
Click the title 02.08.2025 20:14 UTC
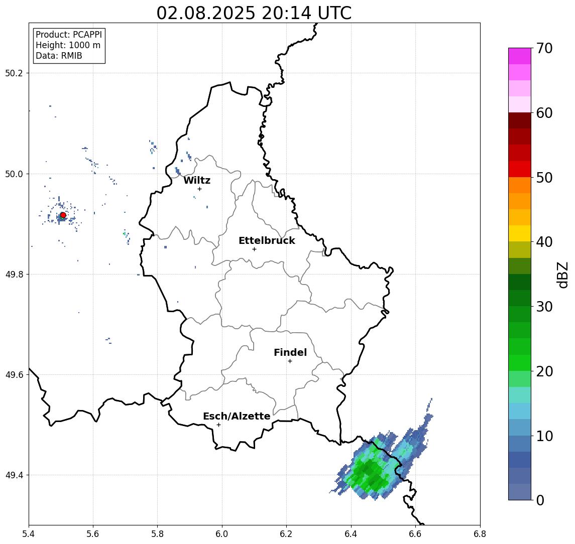point(254,13)
